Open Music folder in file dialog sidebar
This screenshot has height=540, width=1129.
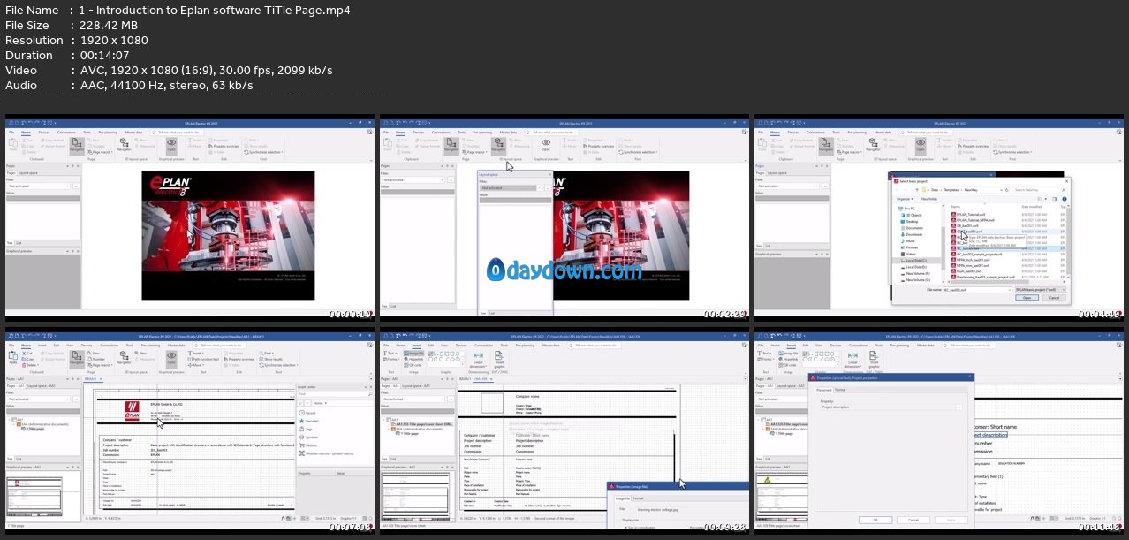click(x=908, y=241)
